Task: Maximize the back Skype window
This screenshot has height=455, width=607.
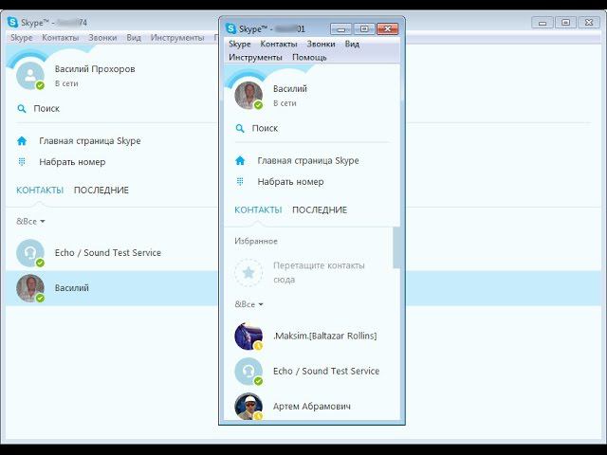Action: (565, 23)
